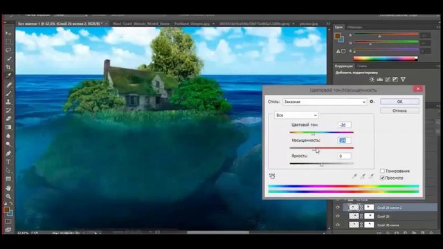Open preset options gear in Hue/Saturation dialog
The image size is (443, 249).
click(x=372, y=102)
